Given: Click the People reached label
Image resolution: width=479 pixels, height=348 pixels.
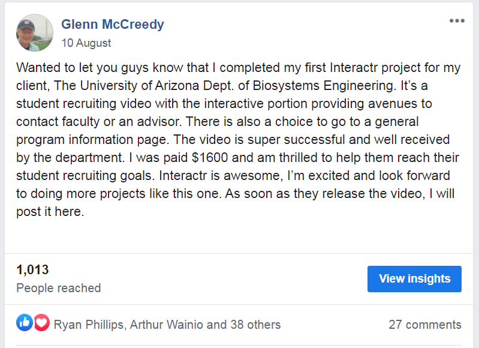Looking at the screenshot, I should click(58, 288).
